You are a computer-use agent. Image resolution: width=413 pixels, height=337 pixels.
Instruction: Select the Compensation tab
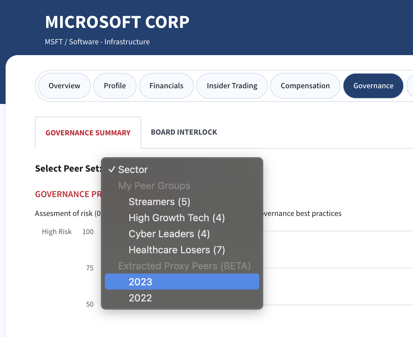pos(305,86)
